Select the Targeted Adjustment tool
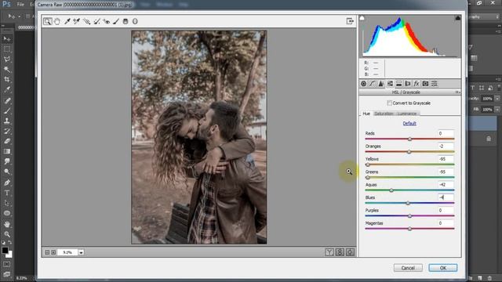 point(86,21)
